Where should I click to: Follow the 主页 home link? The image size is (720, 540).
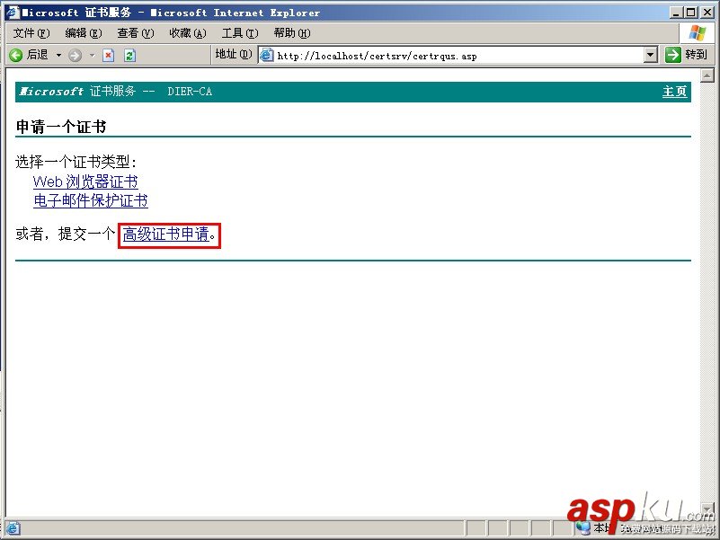(674, 92)
